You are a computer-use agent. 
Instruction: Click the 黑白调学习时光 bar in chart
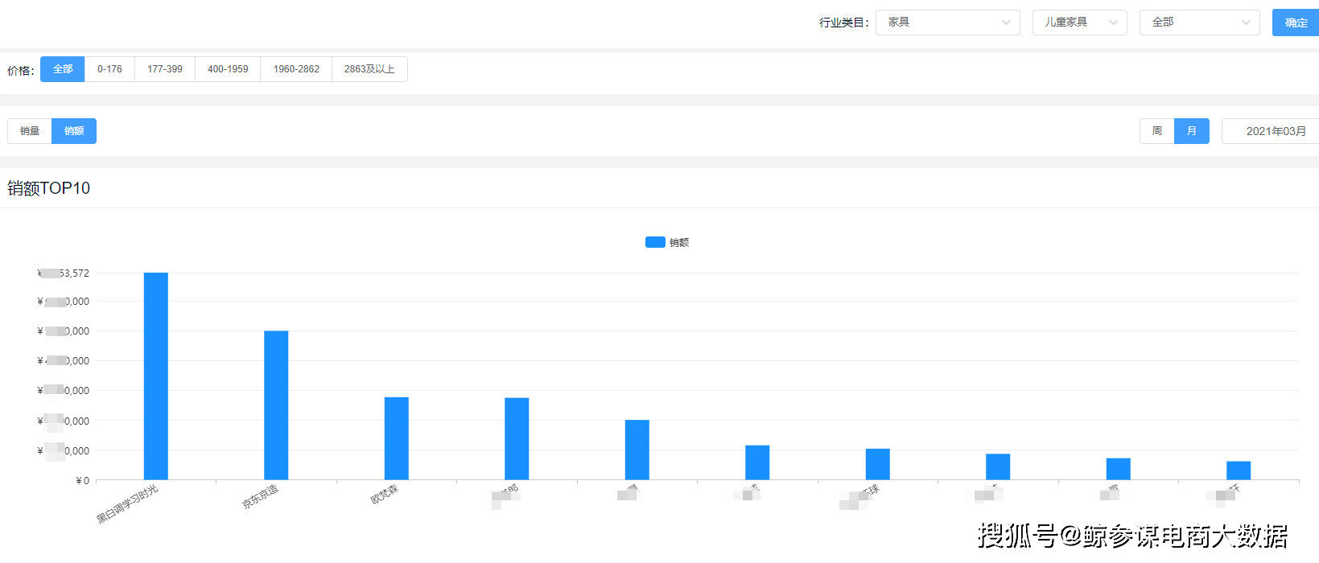point(156,376)
